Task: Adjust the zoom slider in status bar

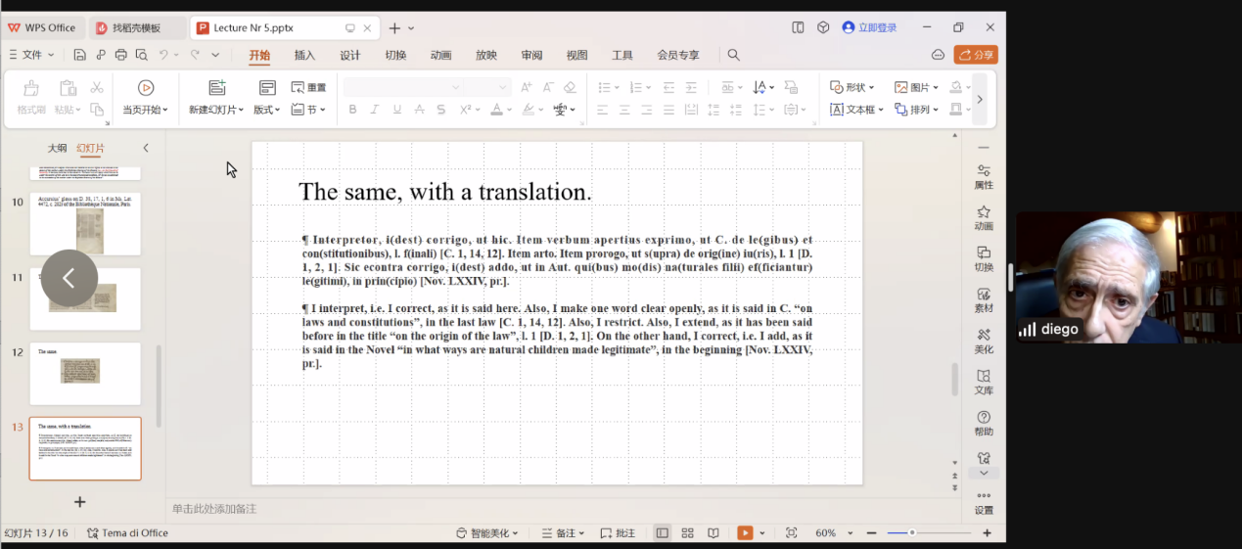Action: [x=912, y=533]
